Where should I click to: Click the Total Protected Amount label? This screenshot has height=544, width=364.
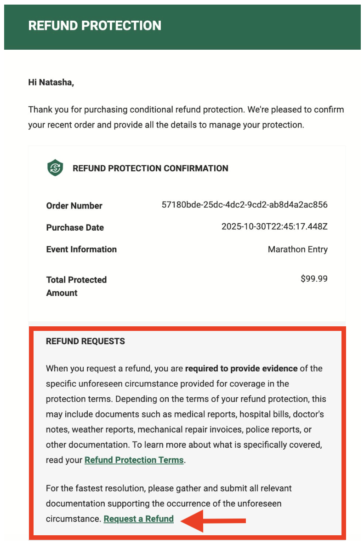pyautogui.click(x=76, y=286)
